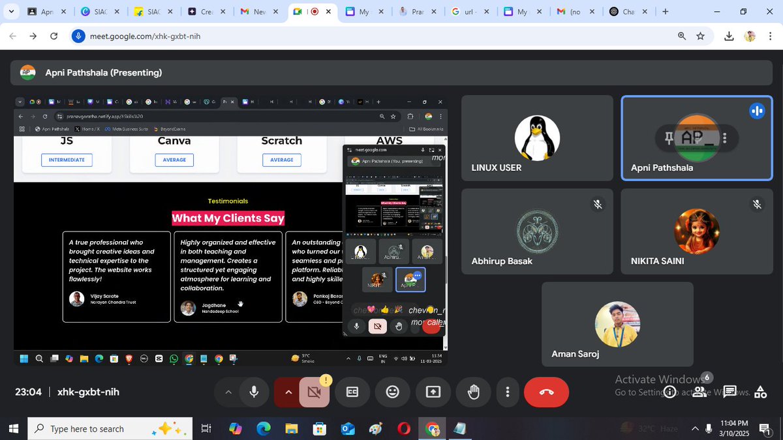
Task: Click Vijay Sarate's testimonial avatar
Action: pyautogui.click(x=77, y=299)
